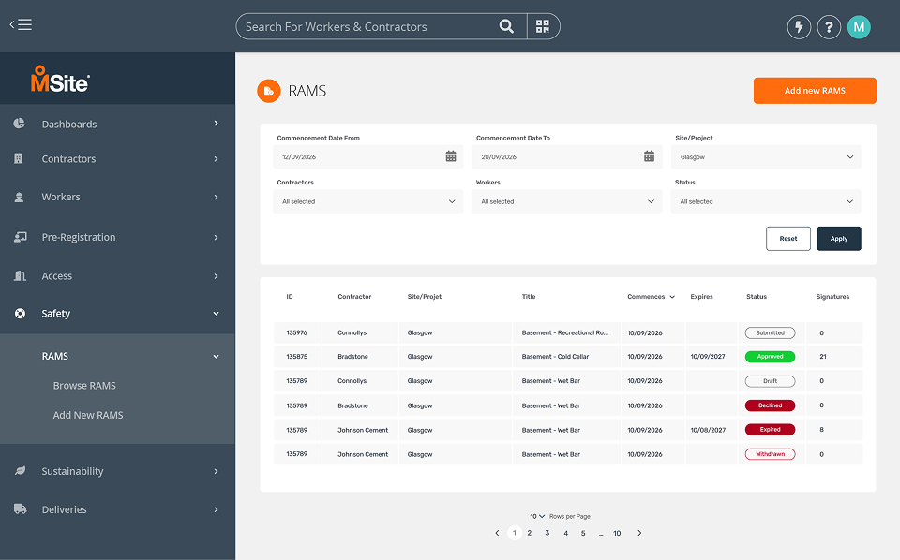Expand the Deliveries menu chevron
The height and width of the screenshot is (560, 900).
point(216,509)
